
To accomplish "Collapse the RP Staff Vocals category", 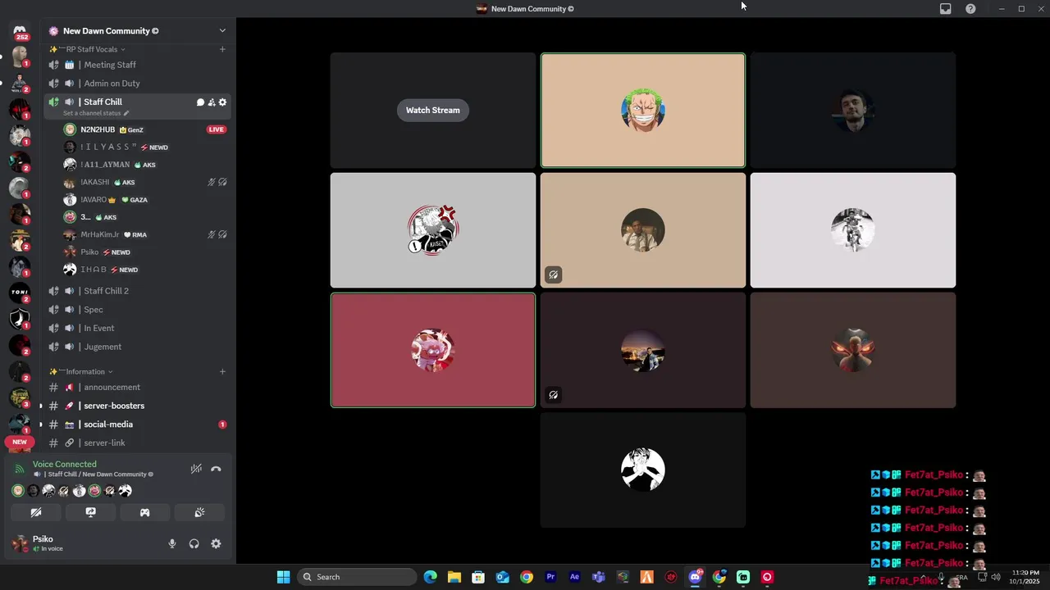I will pos(91,49).
